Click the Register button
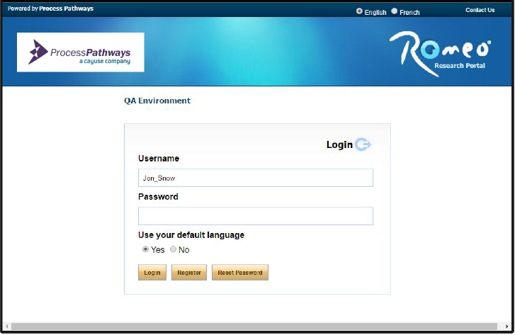This screenshot has height=335, width=515. tap(189, 273)
